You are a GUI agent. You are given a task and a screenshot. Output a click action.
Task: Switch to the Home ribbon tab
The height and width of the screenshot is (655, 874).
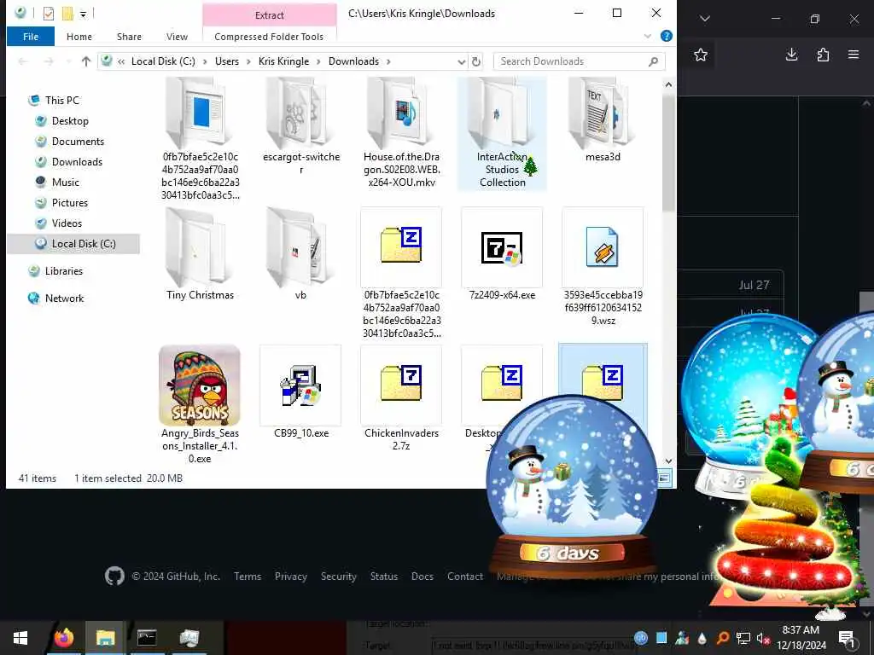click(x=79, y=37)
